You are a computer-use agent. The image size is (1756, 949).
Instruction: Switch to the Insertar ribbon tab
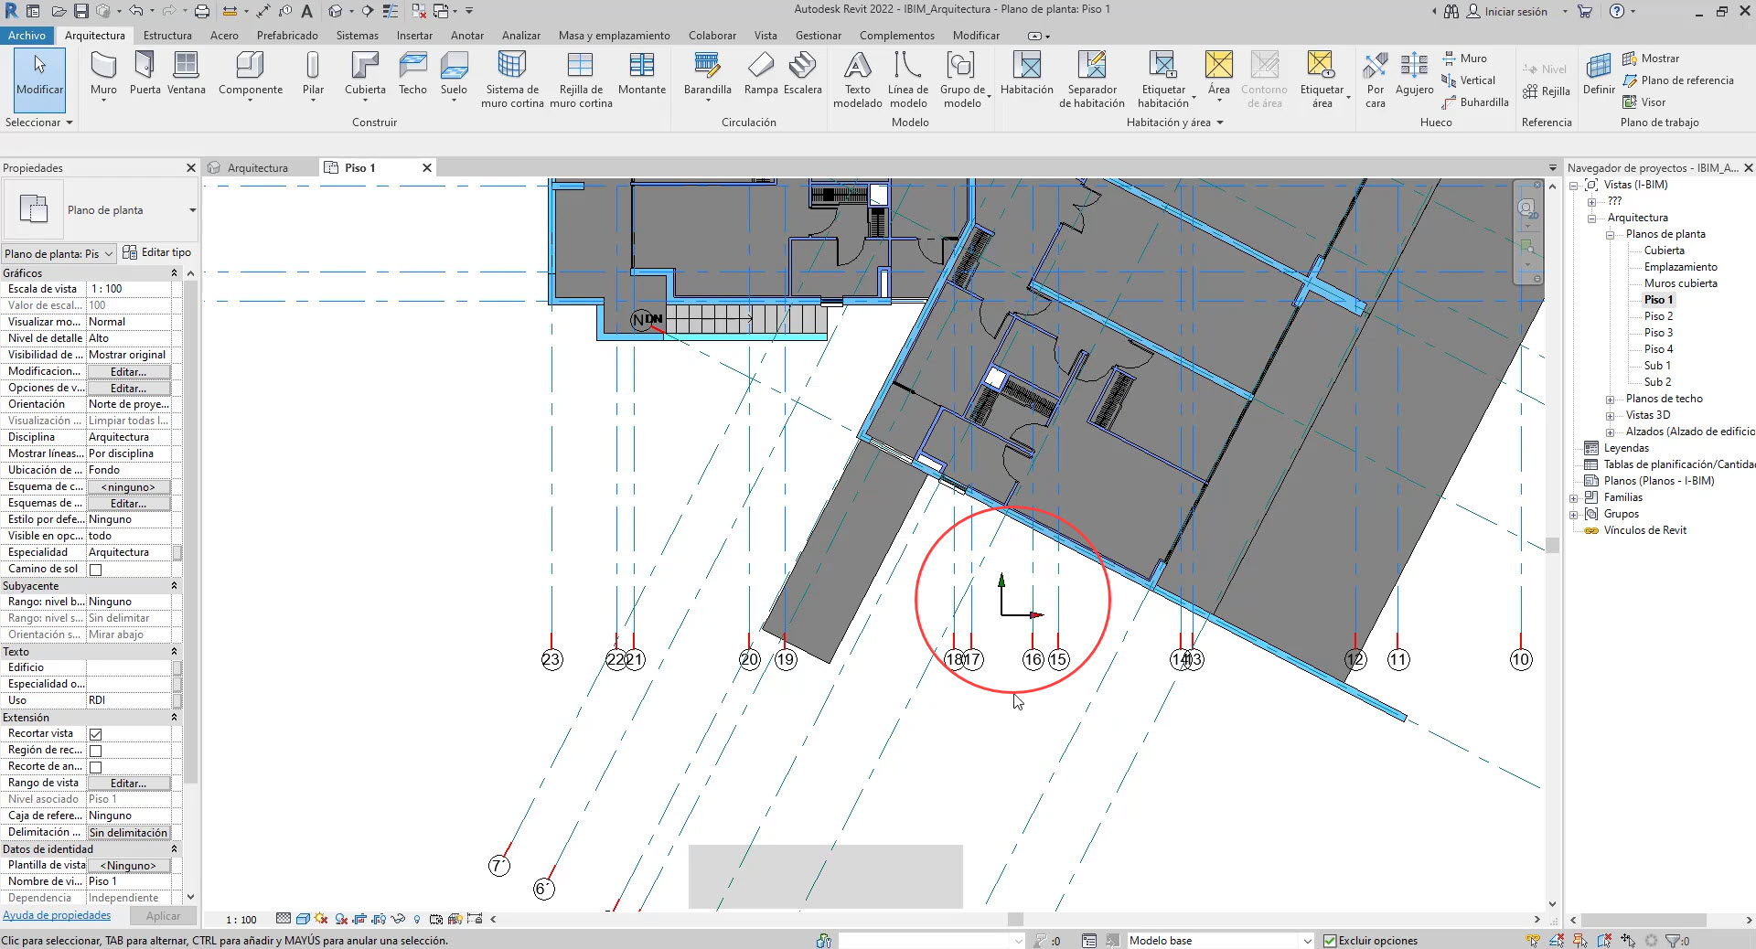point(414,36)
